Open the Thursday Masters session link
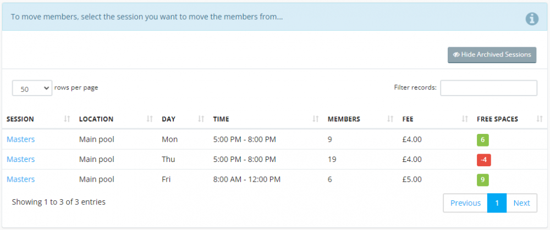The width and height of the screenshot is (550, 230). [x=21, y=159]
